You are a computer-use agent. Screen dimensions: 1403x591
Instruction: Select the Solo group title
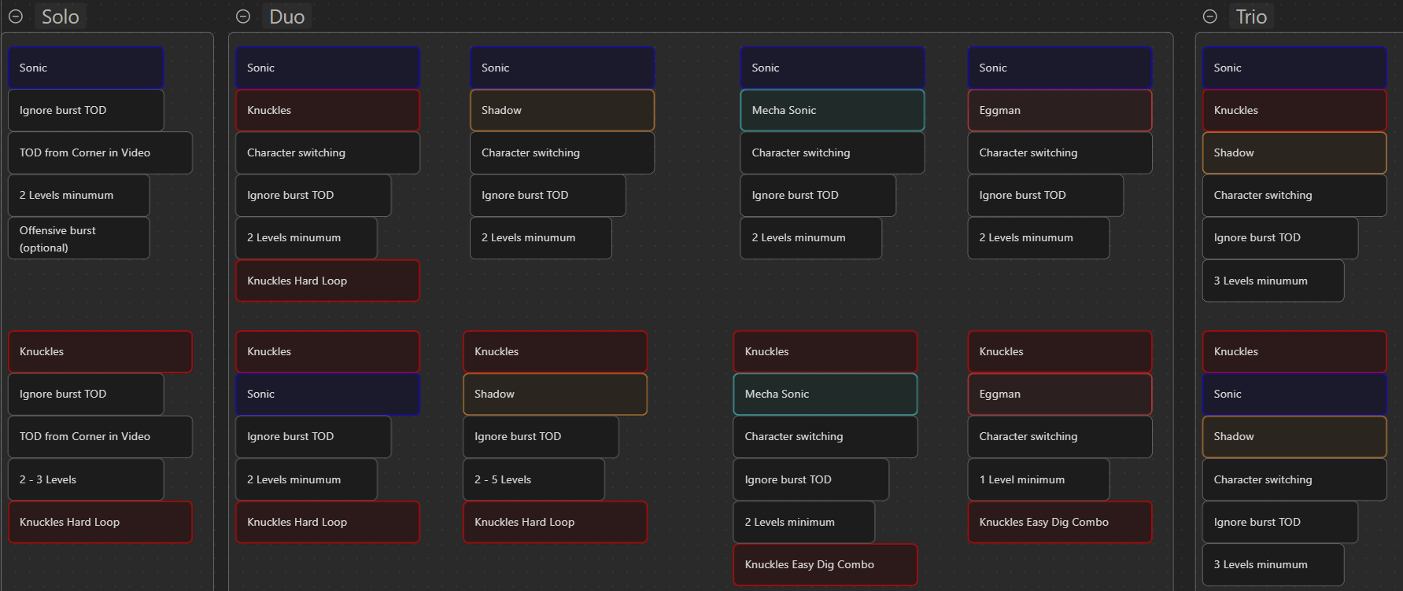(x=61, y=17)
